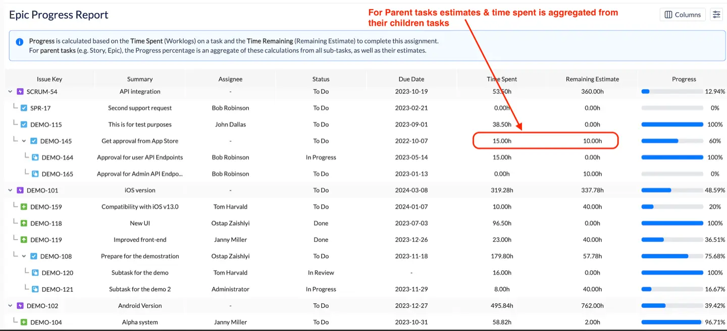Click the task checkbox icon for SPR-17

click(x=24, y=108)
